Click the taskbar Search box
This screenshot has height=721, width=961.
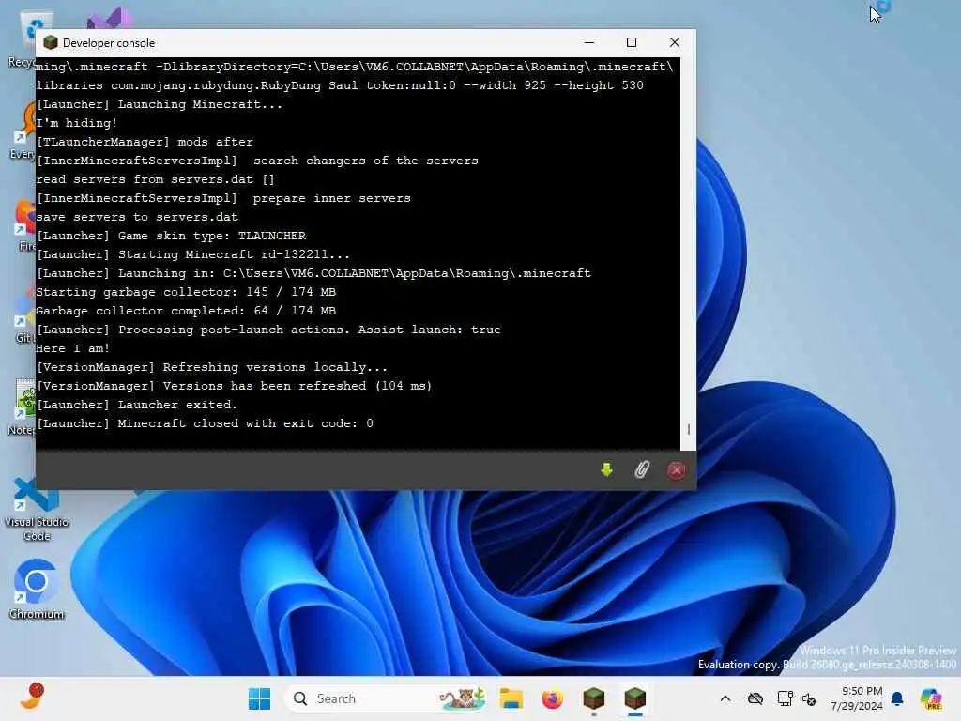(x=388, y=698)
